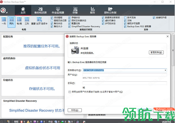Image resolution: width=175 pixels, height=123 pixels.
Task: Click the main window vertical scrollbar
Action: click(173, 51)
